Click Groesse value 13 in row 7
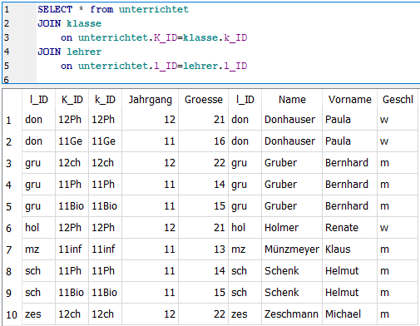 pyautogui.click(x=204, y=249)
